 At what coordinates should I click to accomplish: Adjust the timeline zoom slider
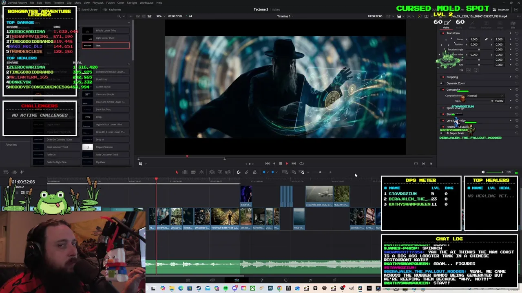click(320, 172)
